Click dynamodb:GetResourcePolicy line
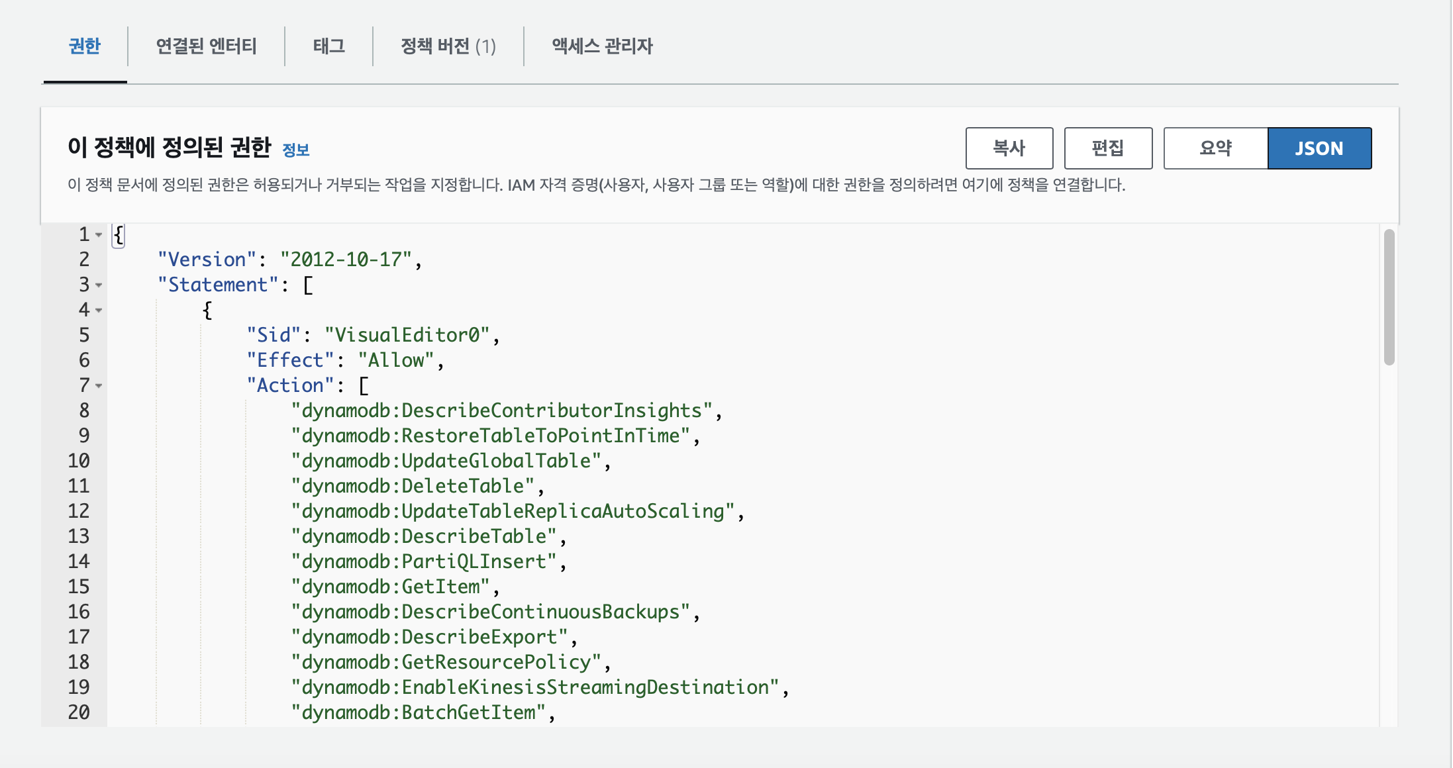 [x=450, y=662]
